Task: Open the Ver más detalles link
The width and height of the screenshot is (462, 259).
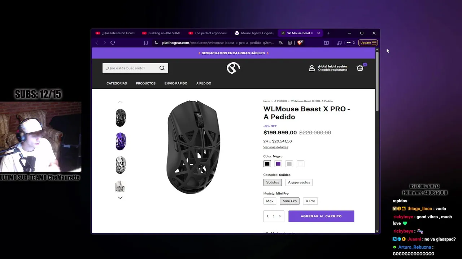Action: [x=276, y=147]
